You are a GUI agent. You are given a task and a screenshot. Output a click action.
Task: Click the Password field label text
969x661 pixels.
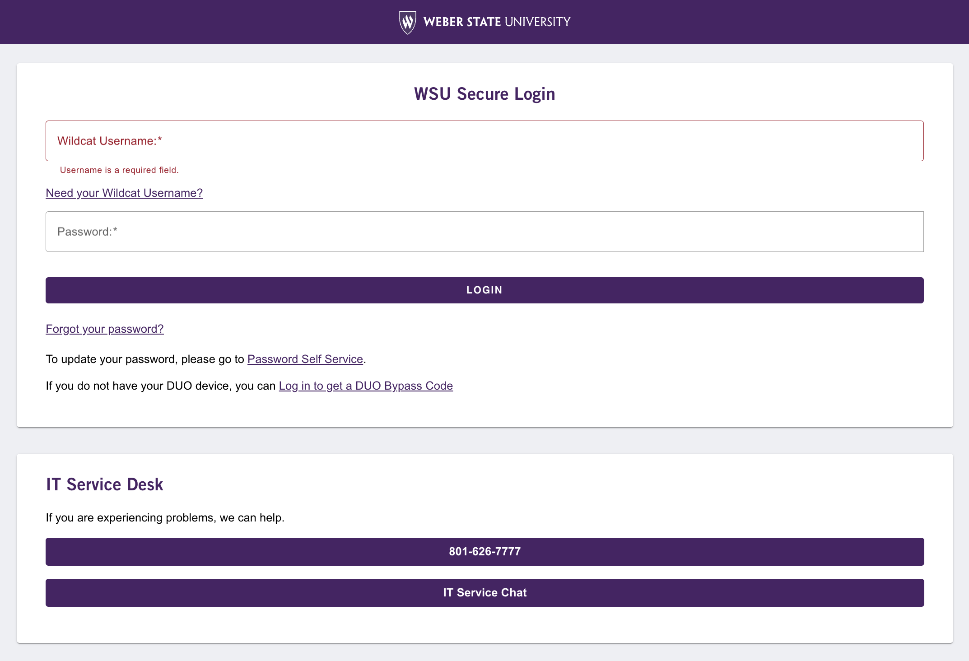pos(87,232)
